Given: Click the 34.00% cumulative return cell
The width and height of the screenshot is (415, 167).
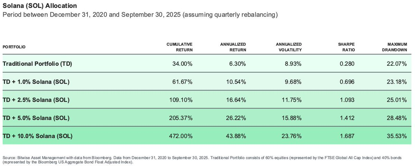Looking at the screenshot, I should 182,64.
